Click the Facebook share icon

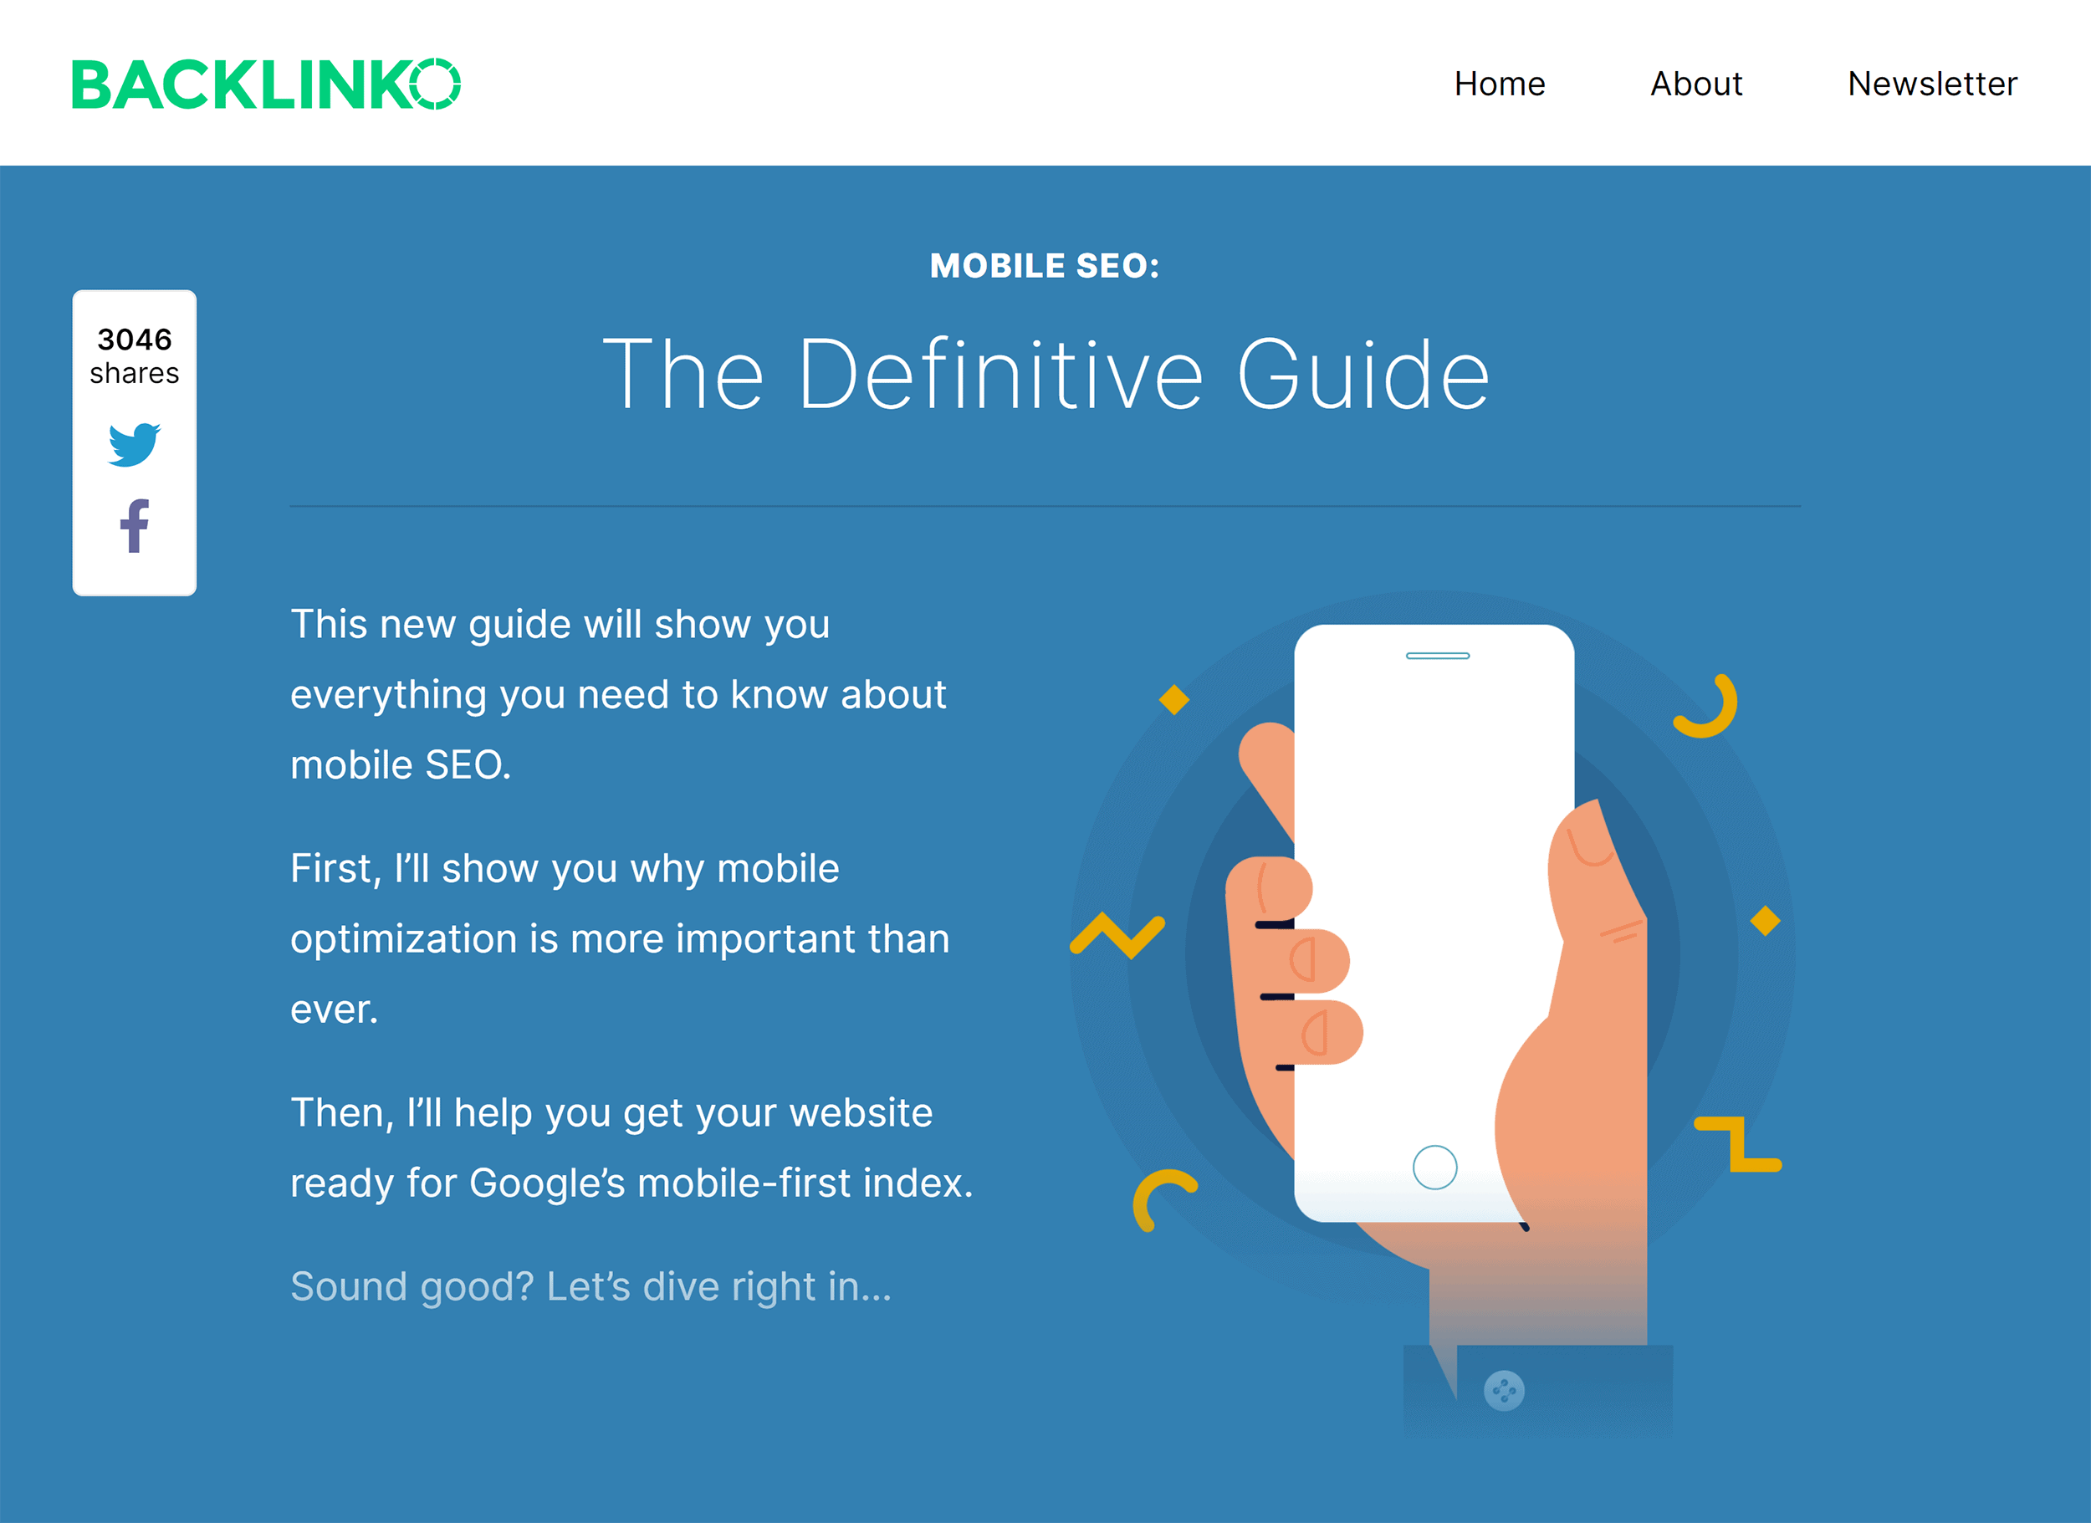click(133, 529)
